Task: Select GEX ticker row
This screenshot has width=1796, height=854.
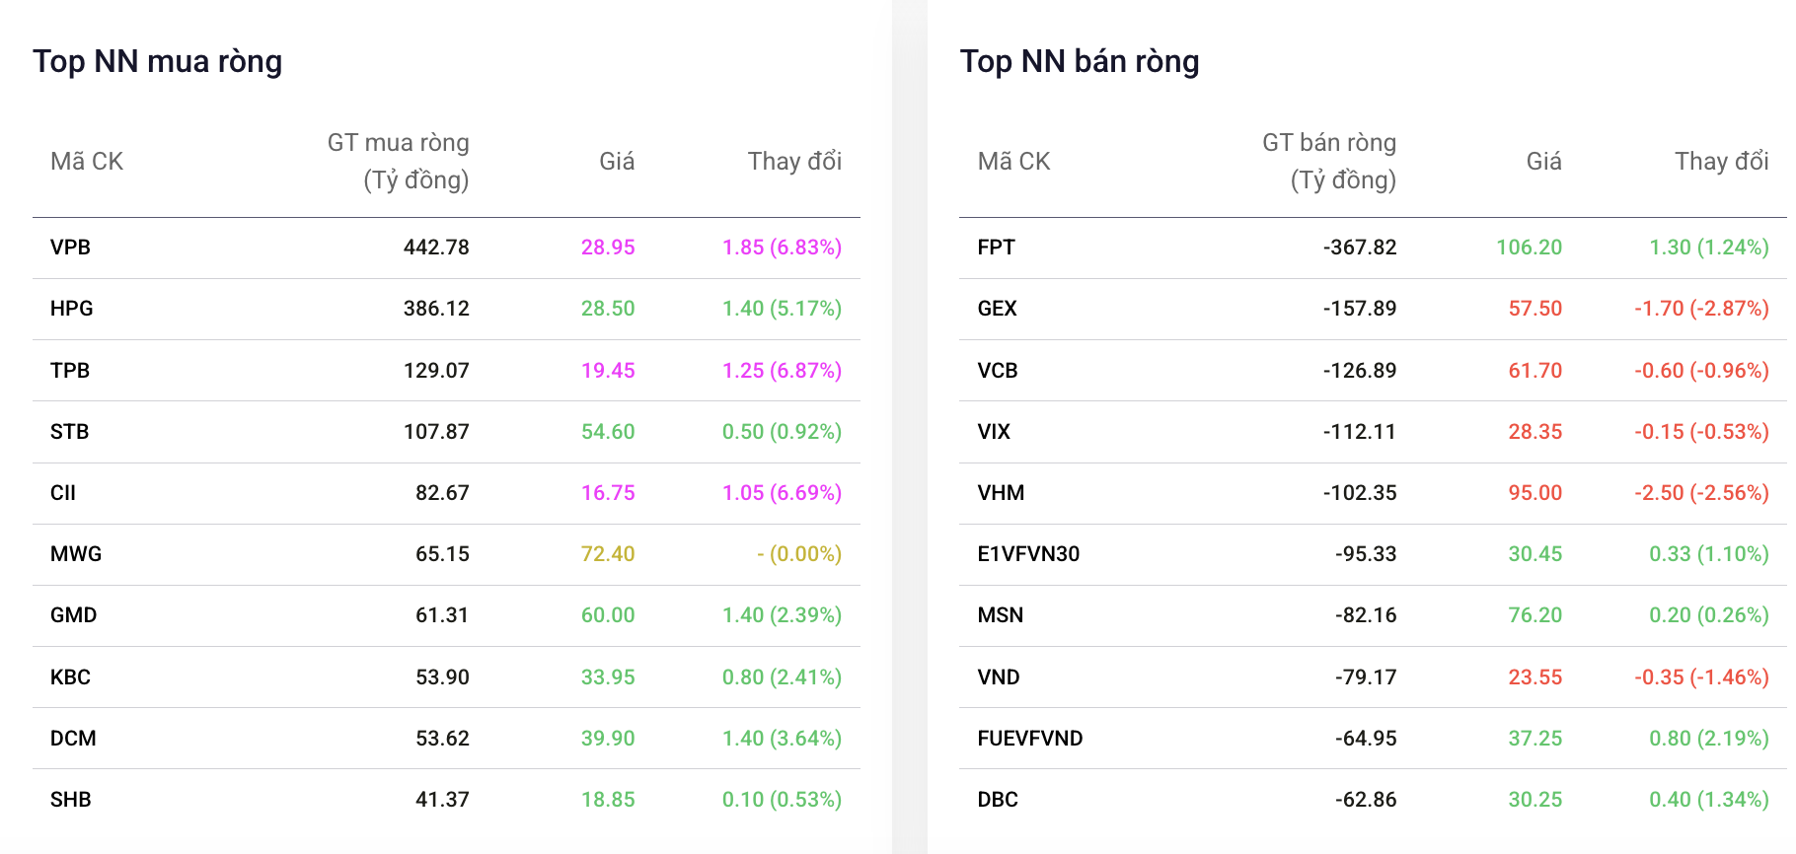Action: (1373, 309)
